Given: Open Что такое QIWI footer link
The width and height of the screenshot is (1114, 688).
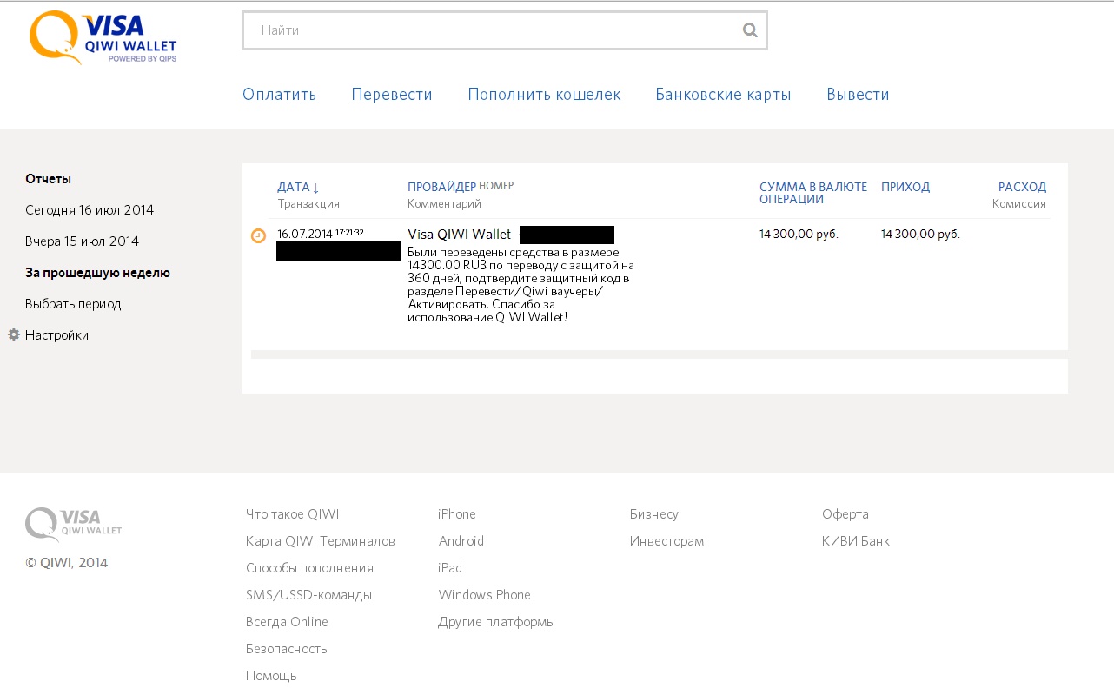Looking at the screenshot, I should click(x=293, y=514).
